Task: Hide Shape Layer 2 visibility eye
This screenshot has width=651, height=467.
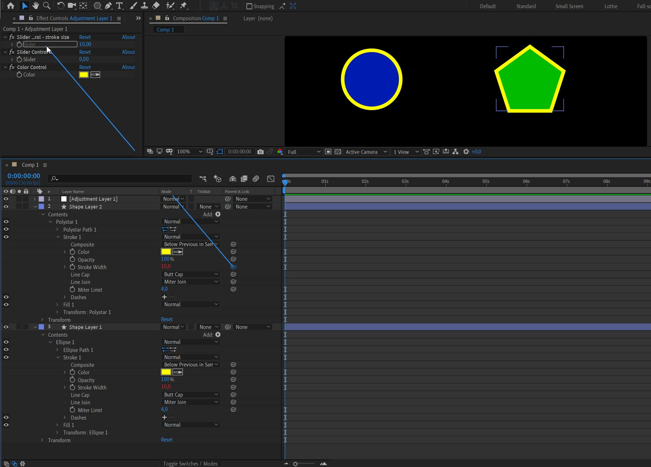Action: click(x=6, y=207)
